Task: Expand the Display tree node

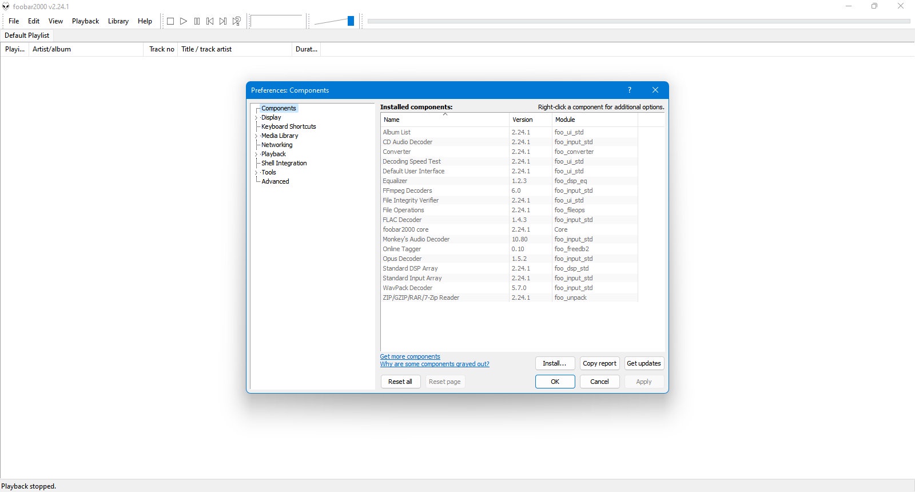Action: pos(256,118)
